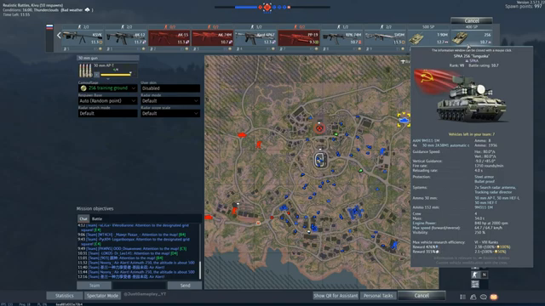Select the red AK-74M slot

[212, 37]
